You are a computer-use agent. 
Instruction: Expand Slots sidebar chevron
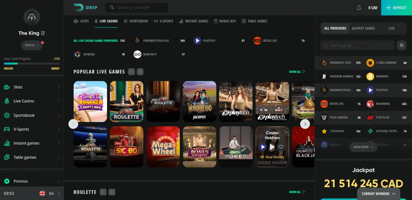coord(59,87)
